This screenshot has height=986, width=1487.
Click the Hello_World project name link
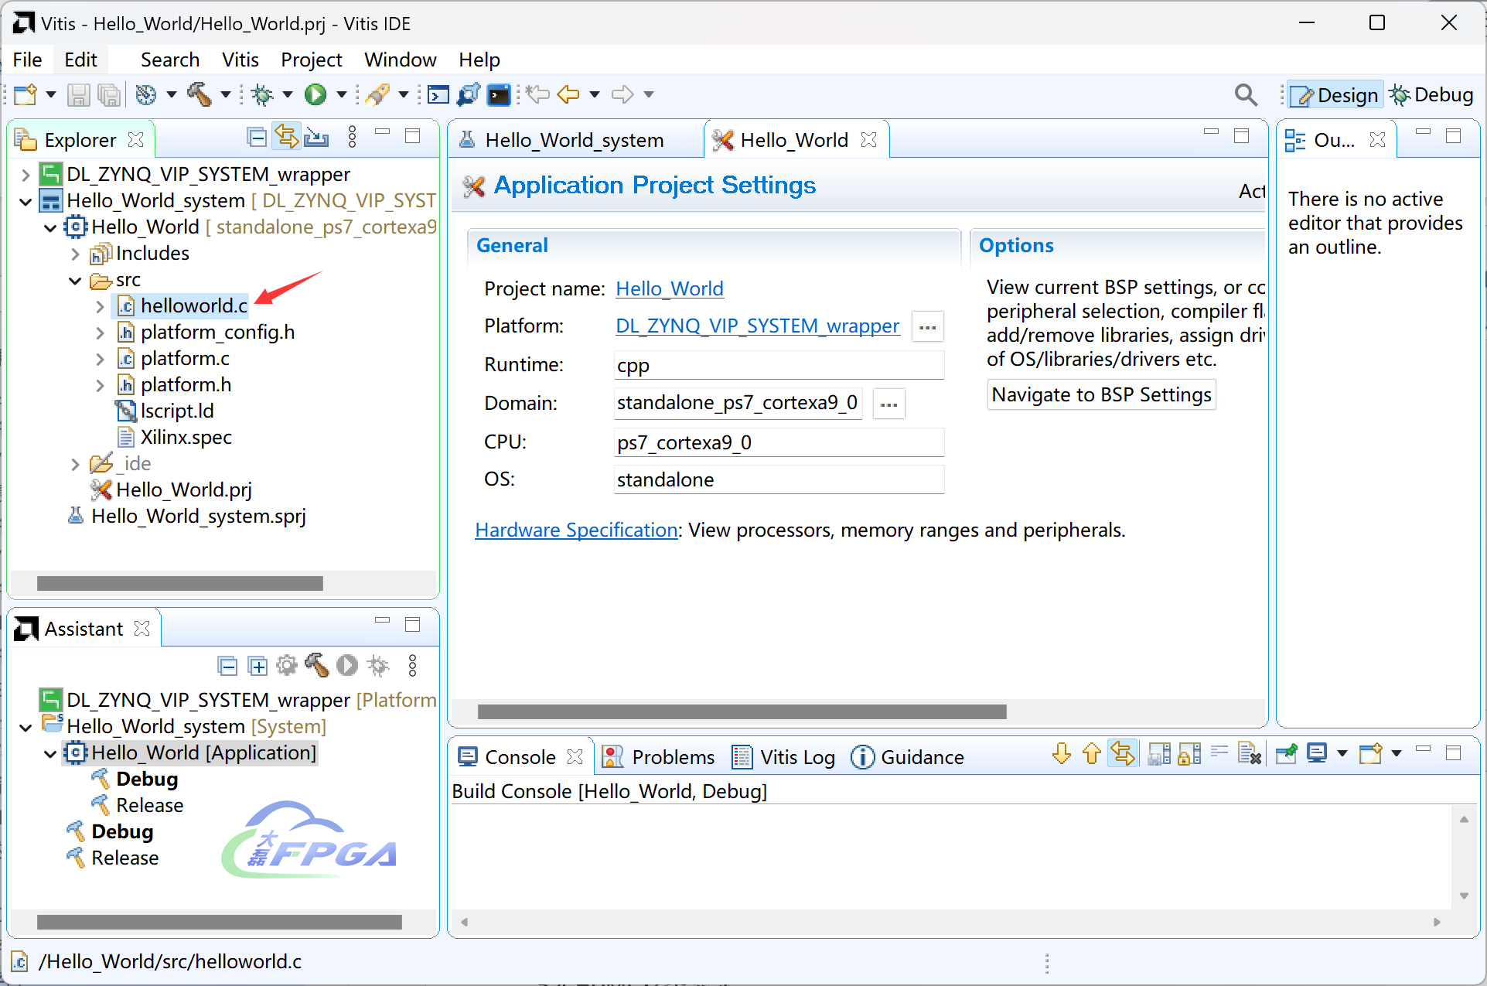click(x=669, y=288)
